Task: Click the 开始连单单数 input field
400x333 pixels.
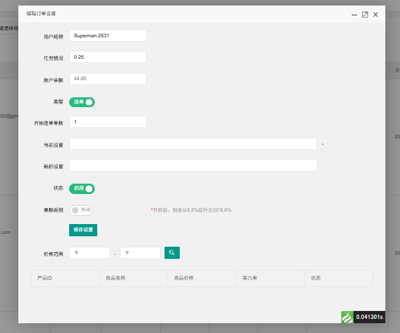Action: (x=108, y=122)
